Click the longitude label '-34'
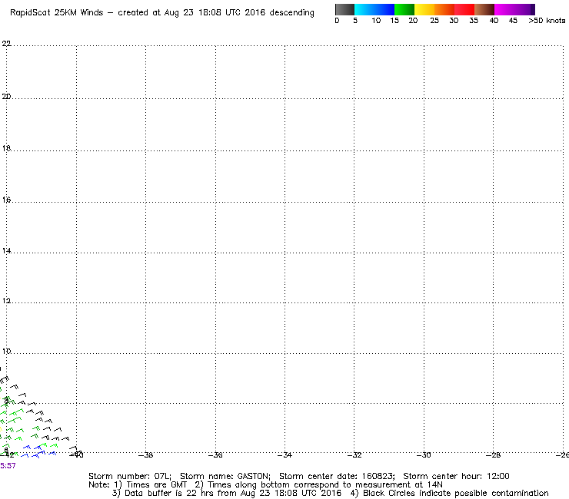The width and height of the screenshot is (569, 499). (x=284, y=455)
